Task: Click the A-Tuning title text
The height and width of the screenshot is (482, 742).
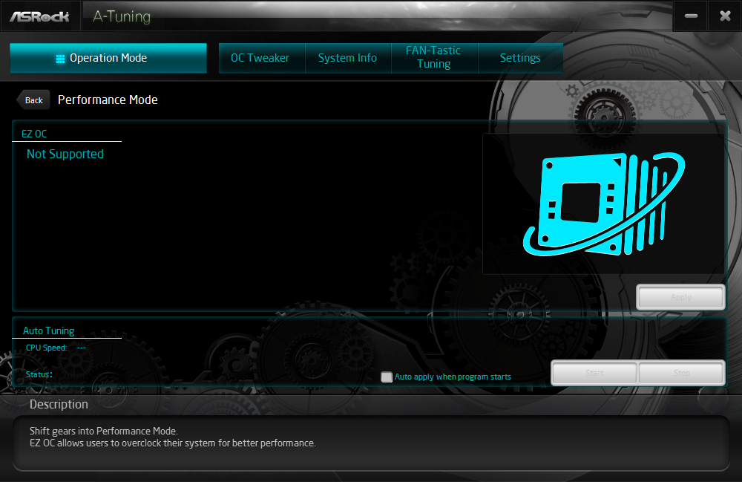Action: (122, 16)
